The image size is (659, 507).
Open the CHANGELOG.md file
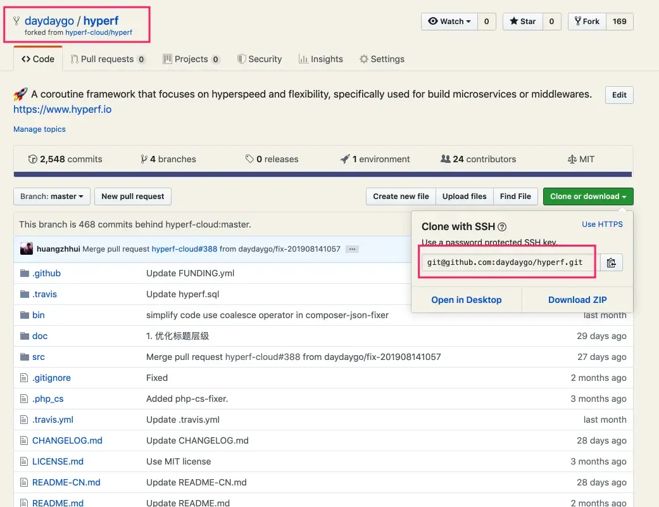coord(67,440)
